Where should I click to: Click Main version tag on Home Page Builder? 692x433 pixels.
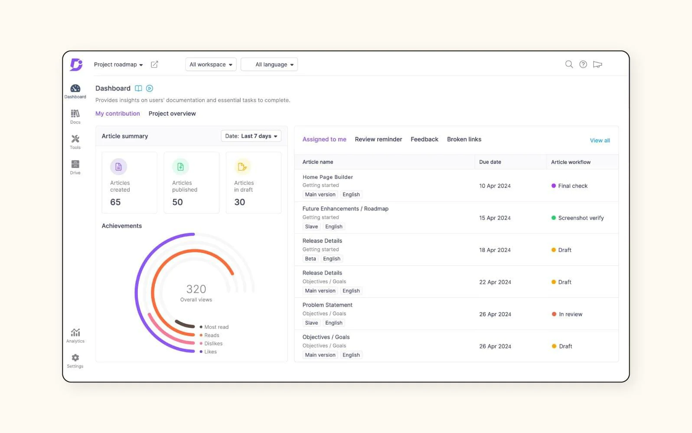pos(320,194)
